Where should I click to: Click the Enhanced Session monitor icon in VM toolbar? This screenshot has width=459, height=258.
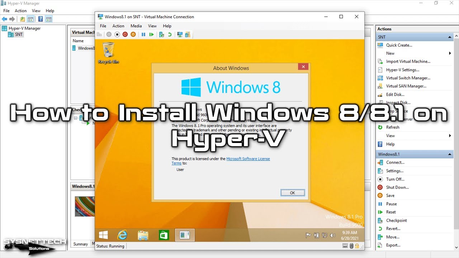coord(180,34)
